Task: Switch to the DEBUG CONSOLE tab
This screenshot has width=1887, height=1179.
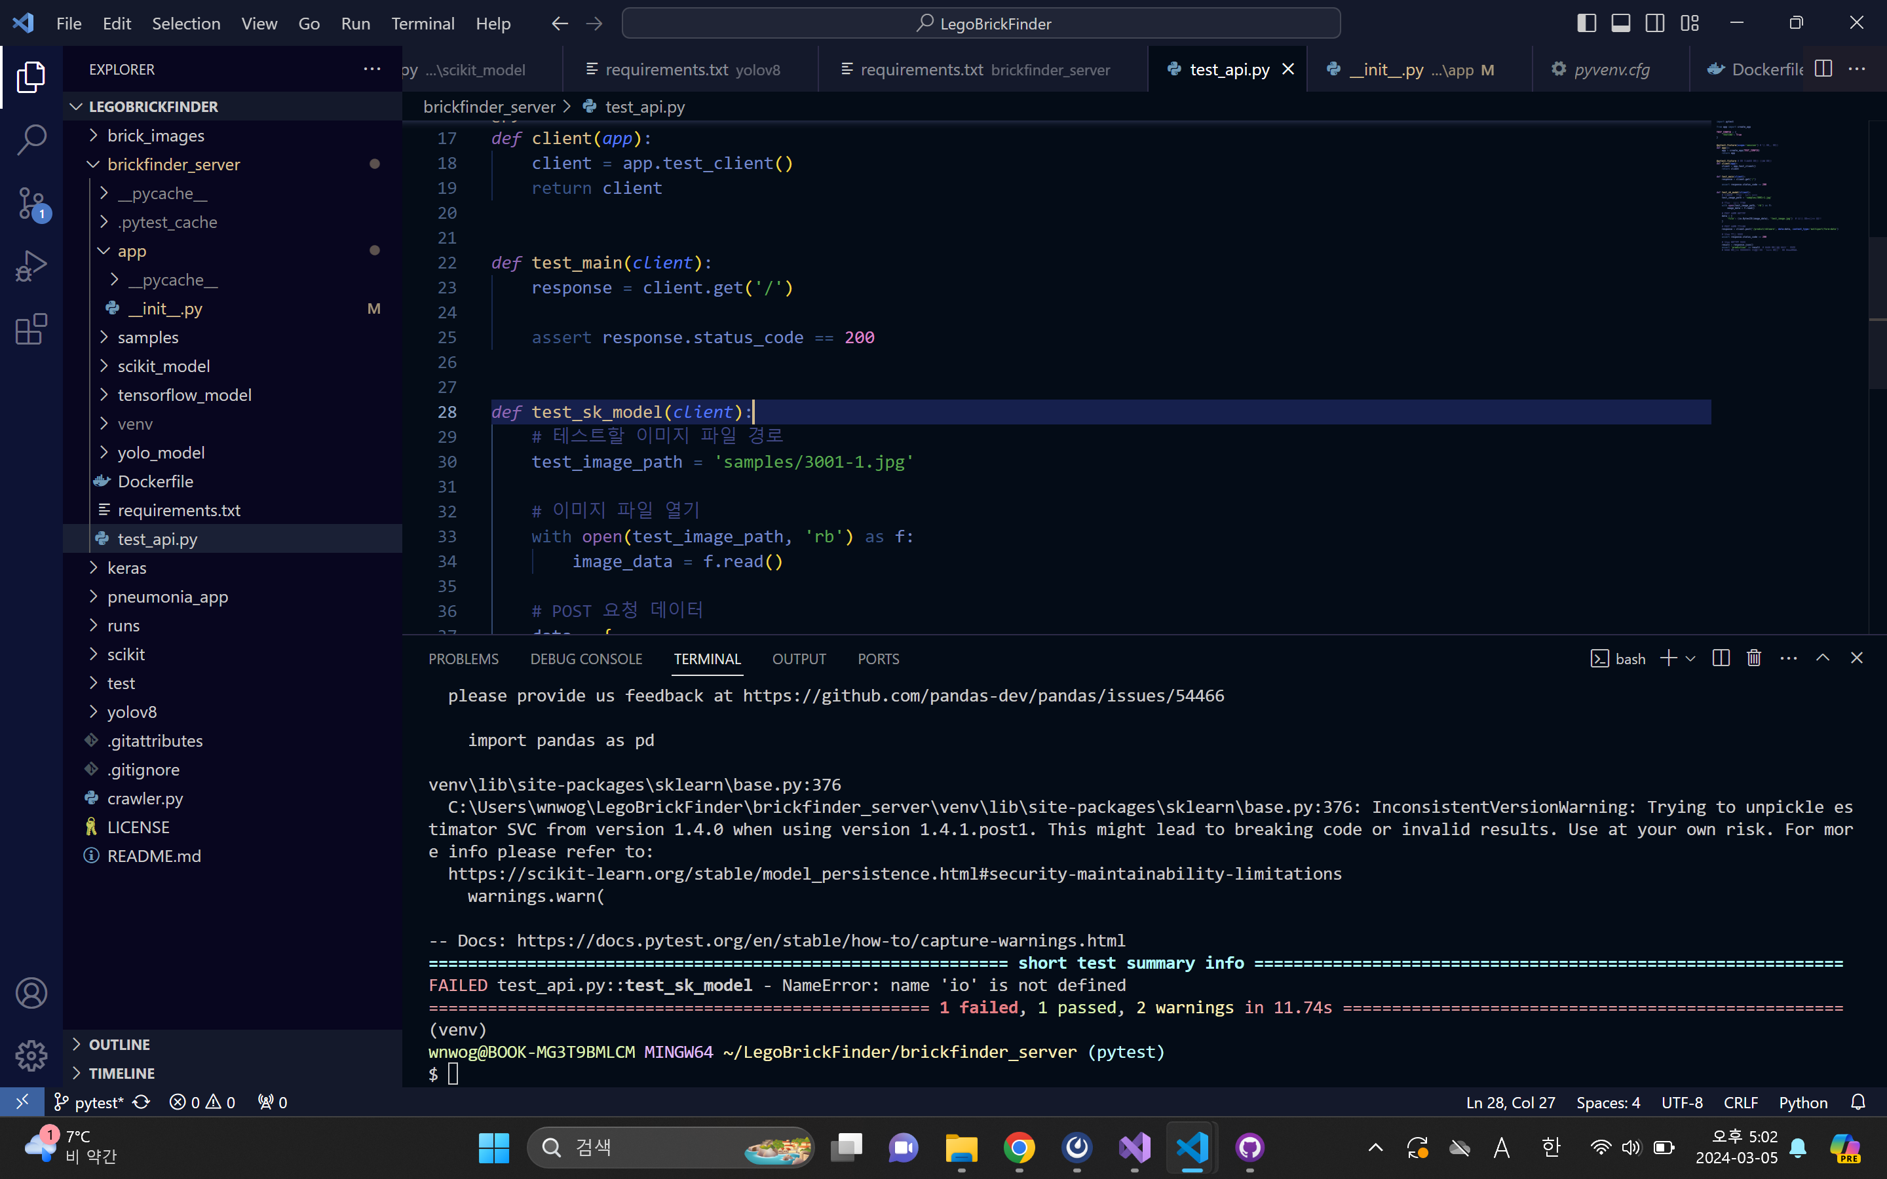Action: point(586,659)
